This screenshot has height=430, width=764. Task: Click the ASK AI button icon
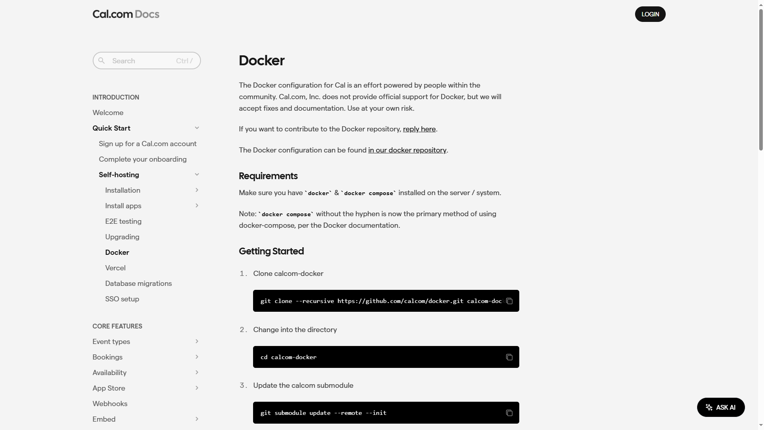pyautogui.click(x=709, y=407)
